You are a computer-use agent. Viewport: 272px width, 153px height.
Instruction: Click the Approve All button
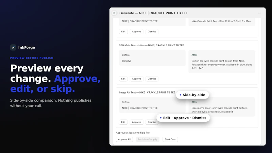pyautogui.click(x=124, y=139)
